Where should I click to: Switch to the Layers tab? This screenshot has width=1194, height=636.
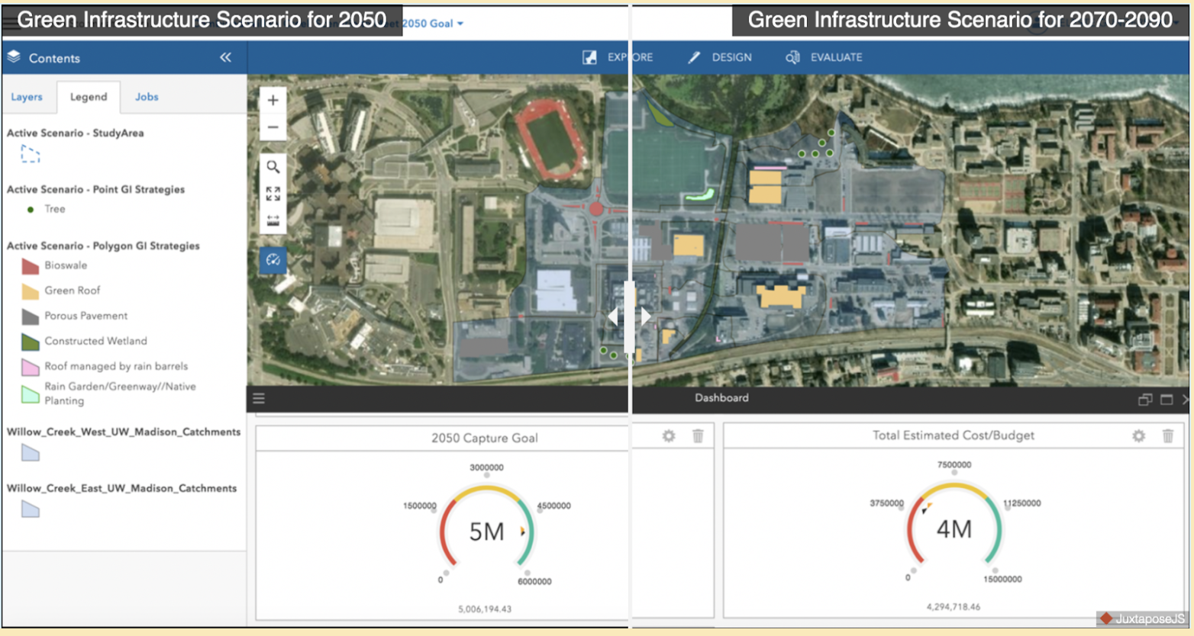(27, 97)
